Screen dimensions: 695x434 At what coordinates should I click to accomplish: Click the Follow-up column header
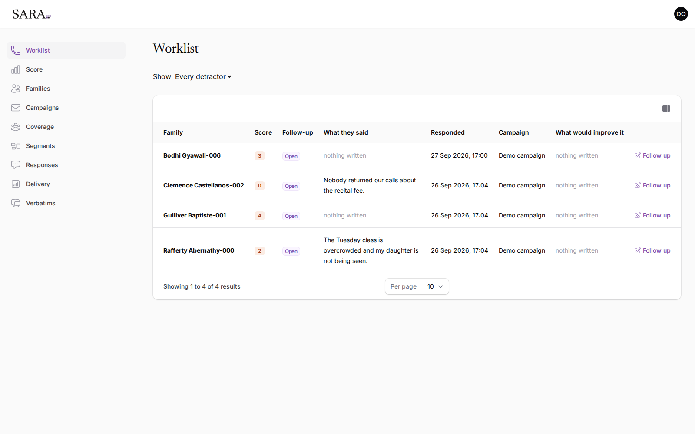tap(298, 132)
